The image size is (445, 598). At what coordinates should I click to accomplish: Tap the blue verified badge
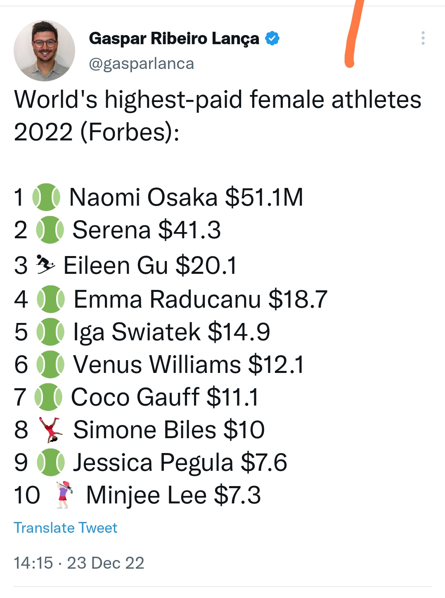[272, 38]
